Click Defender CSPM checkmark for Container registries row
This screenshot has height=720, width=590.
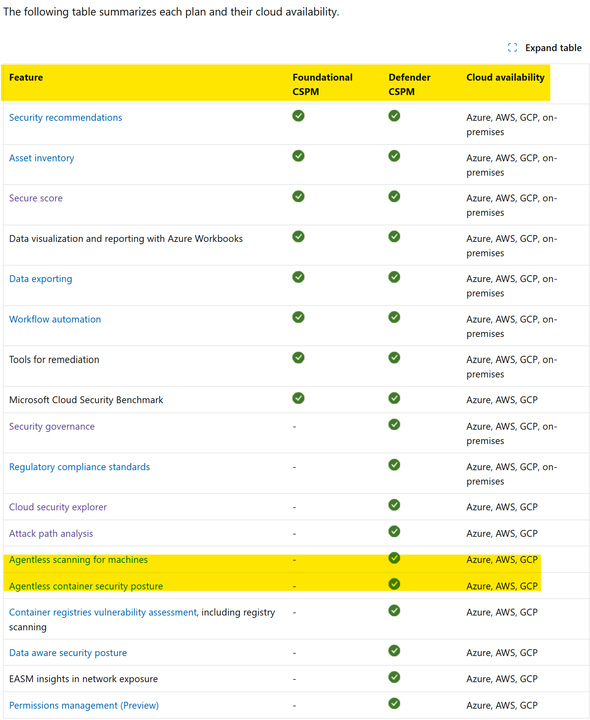pyautogui.click(x=394, y=611)
